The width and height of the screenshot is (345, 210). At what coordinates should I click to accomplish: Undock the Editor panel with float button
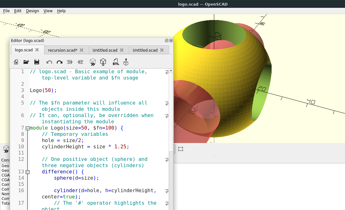pyautogui.click(x=167, y=41)
